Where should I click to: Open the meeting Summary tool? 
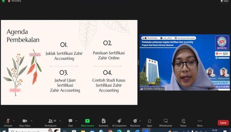click(x=103, y=122)
